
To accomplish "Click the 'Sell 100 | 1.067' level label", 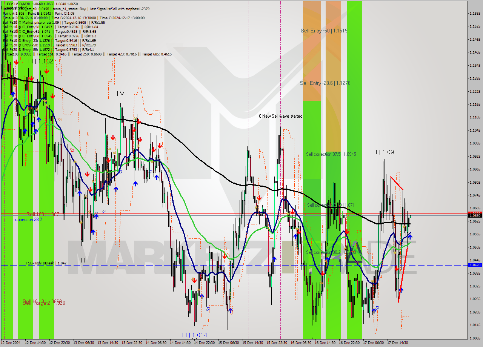I will click(x=43, y=214).
